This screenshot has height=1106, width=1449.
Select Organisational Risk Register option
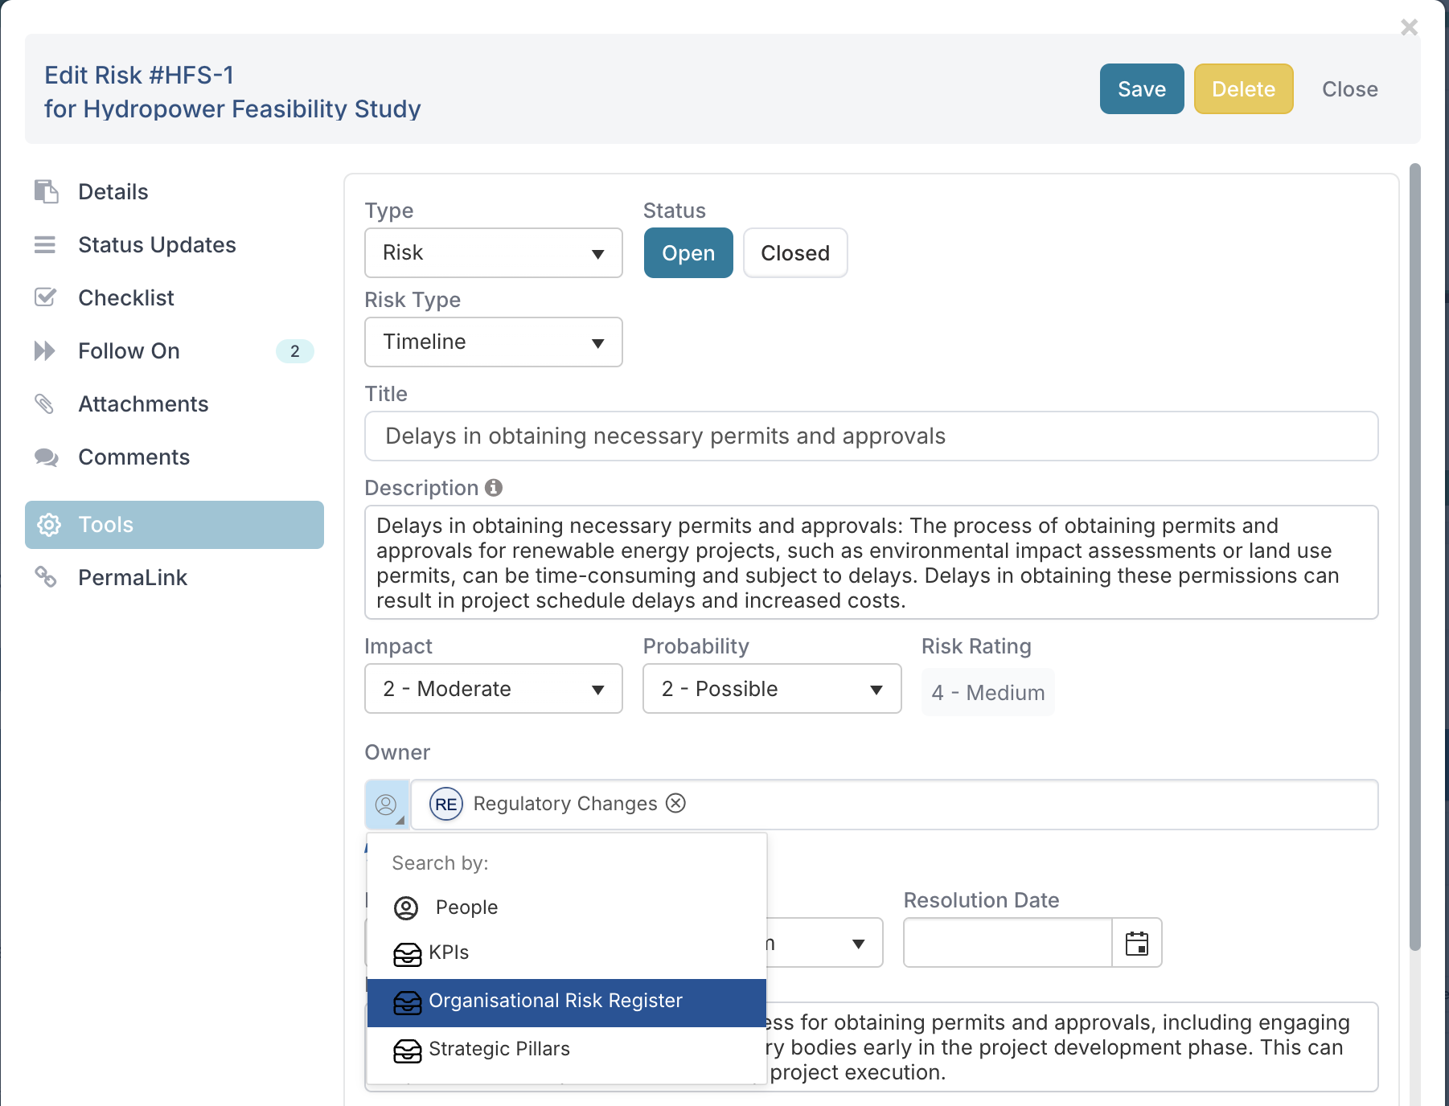pos(567,1002)
